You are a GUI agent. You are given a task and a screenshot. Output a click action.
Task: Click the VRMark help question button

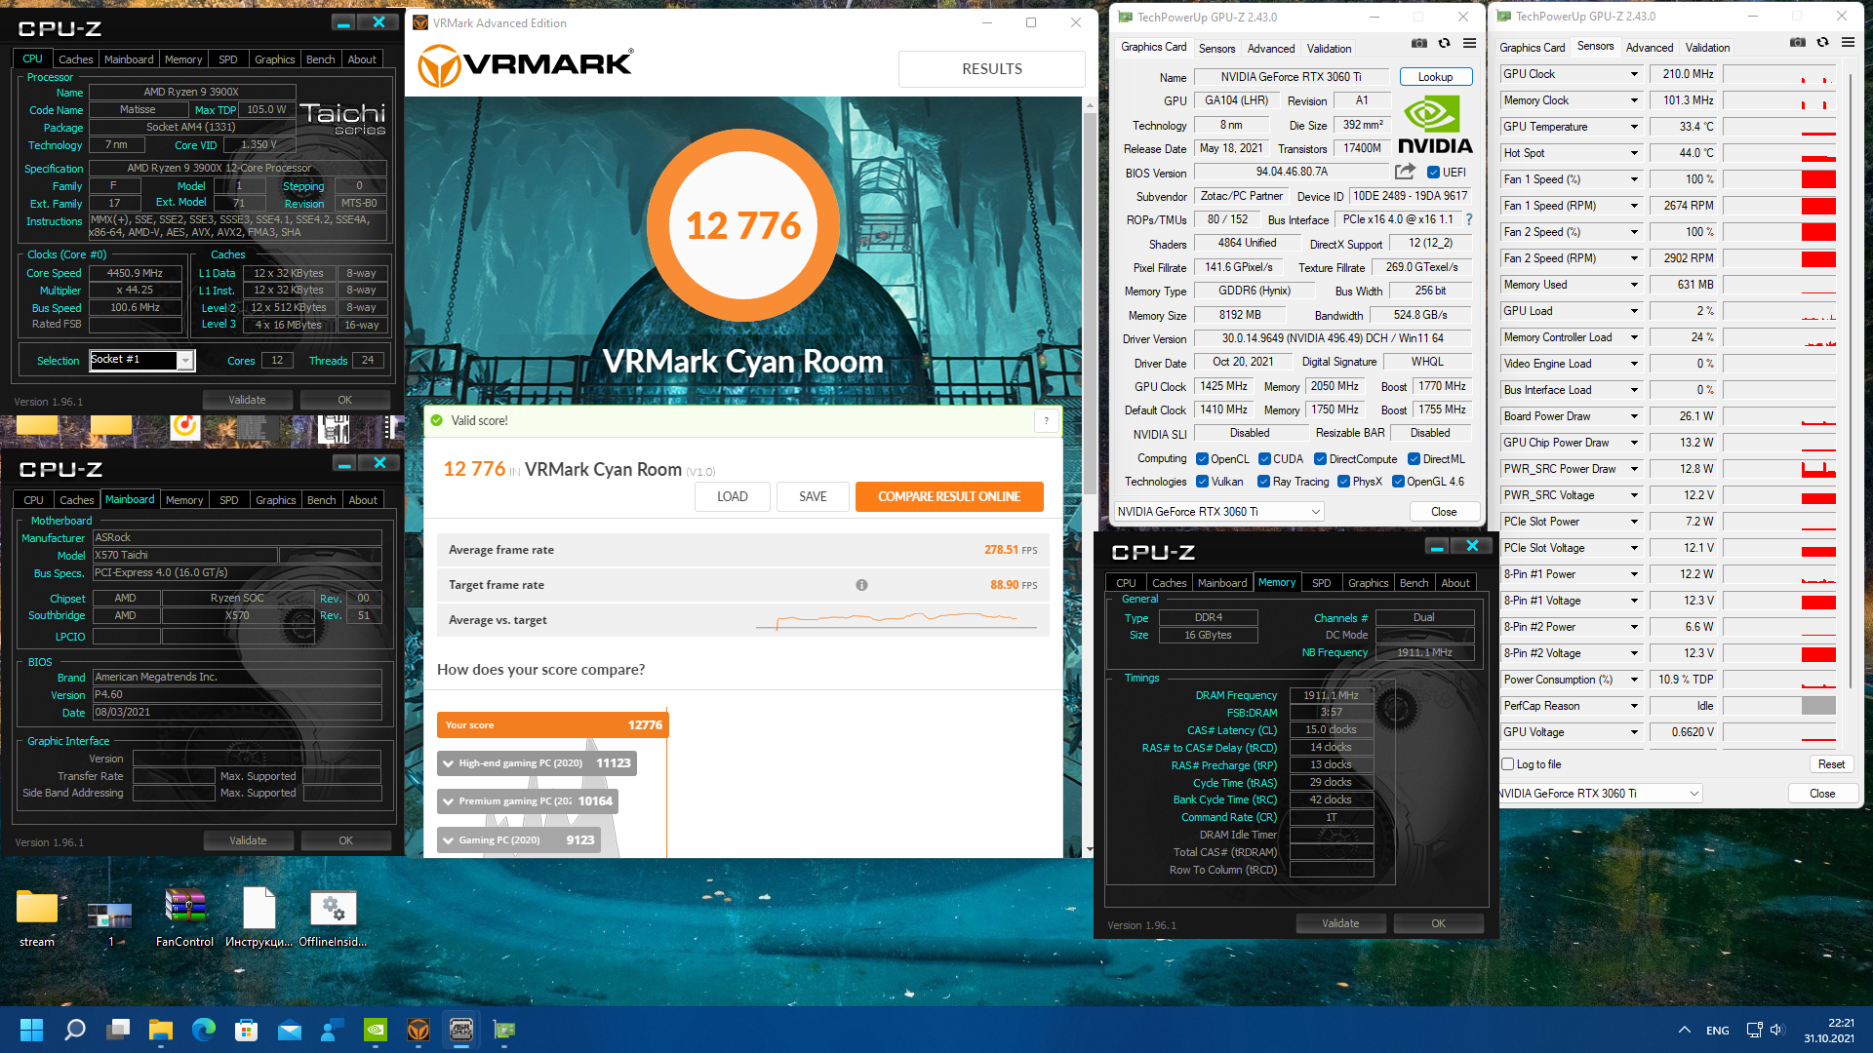tap(1047, 421)
